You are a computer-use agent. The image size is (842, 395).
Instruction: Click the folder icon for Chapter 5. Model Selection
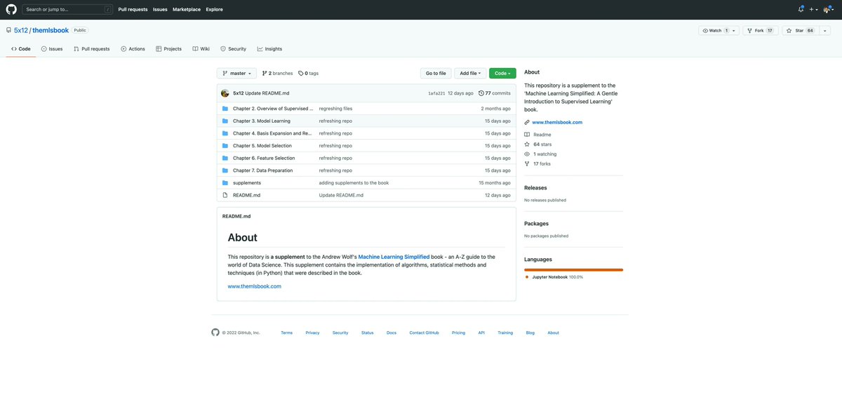[225, 146]
